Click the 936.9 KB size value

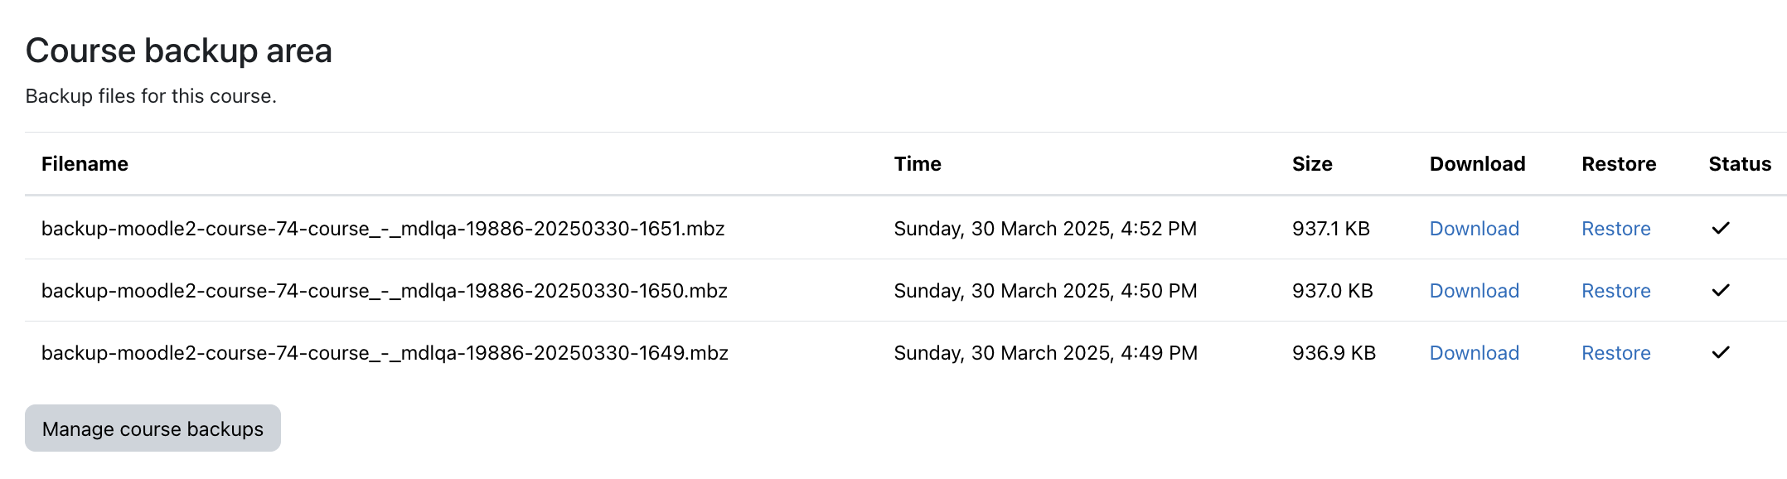click(x=1334, y=353)
